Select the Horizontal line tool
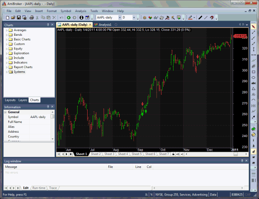 coord(253,55)
